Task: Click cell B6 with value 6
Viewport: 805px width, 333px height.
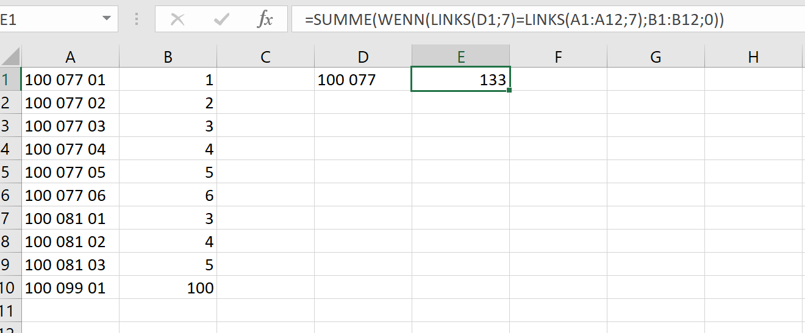Action: pyautogui.click(x=168, y=195)
